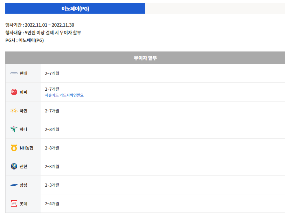Image resolution: width=293 pixels, height=215 pixels.
Task: Select the 이노페이(PG) tab
Action: (x=75, y=9)
